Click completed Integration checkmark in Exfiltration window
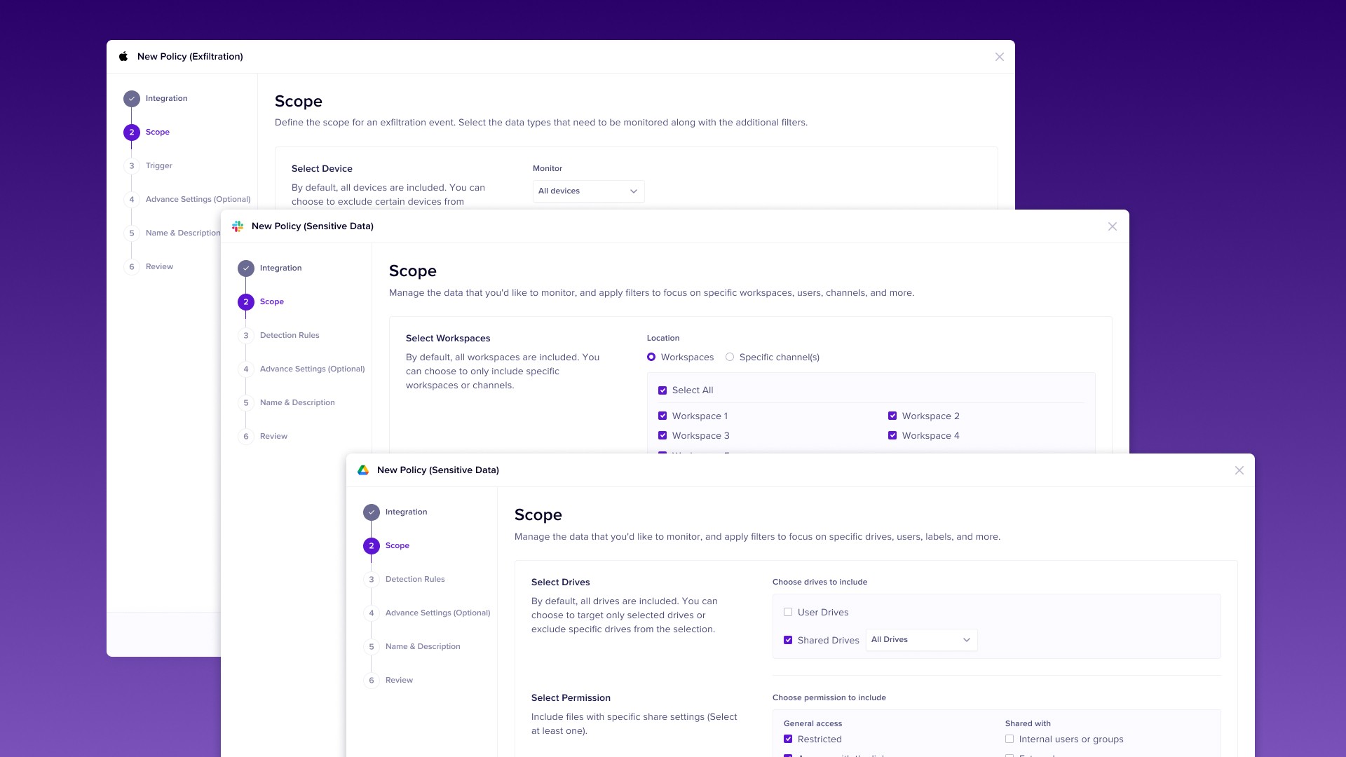The image size is (1346, 757). (131, 99)
